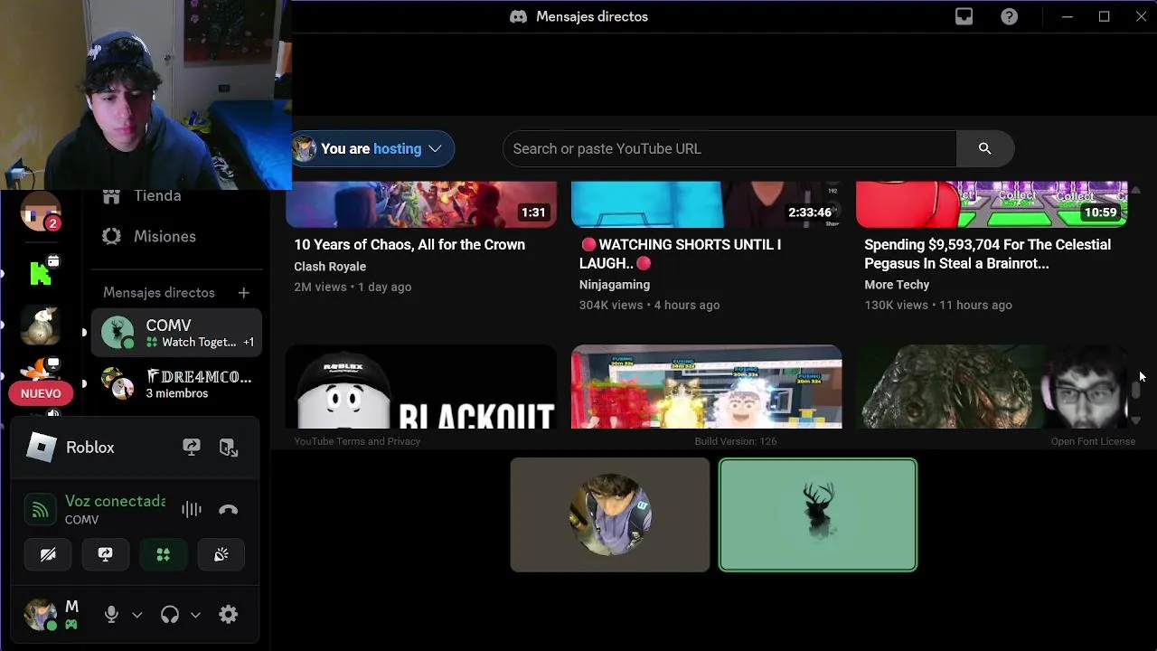
Task: Open 'WATCHING SHORTS UNTIL I LAUGH' video title
Action: [680, 253]
